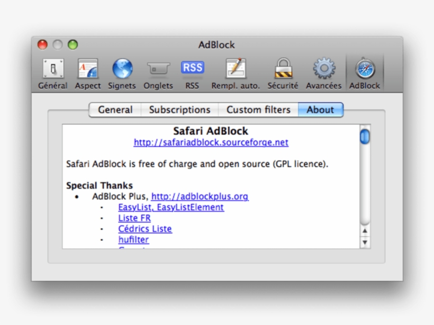Open the Cédrics Liste link
The width and height of the screenshot is (434, 325).
(145, 229)
